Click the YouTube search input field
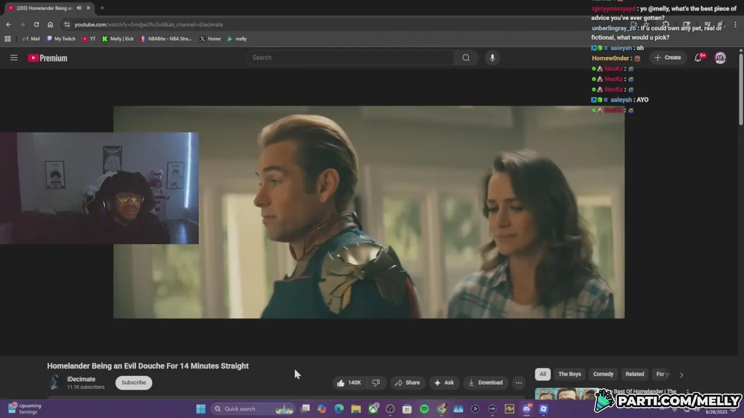Screen dimensions: 744x418 coord(350,57)
